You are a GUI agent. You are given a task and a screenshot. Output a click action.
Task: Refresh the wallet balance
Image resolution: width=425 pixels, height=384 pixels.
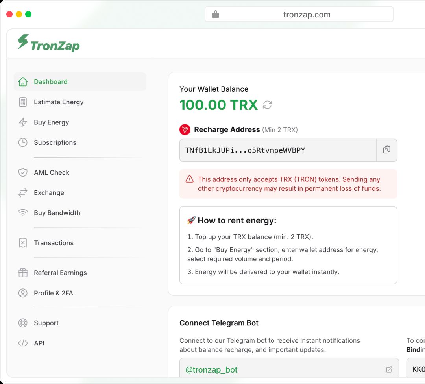[x=267, y=105]
